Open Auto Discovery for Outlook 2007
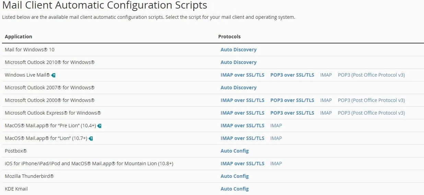 pos(238,88)
